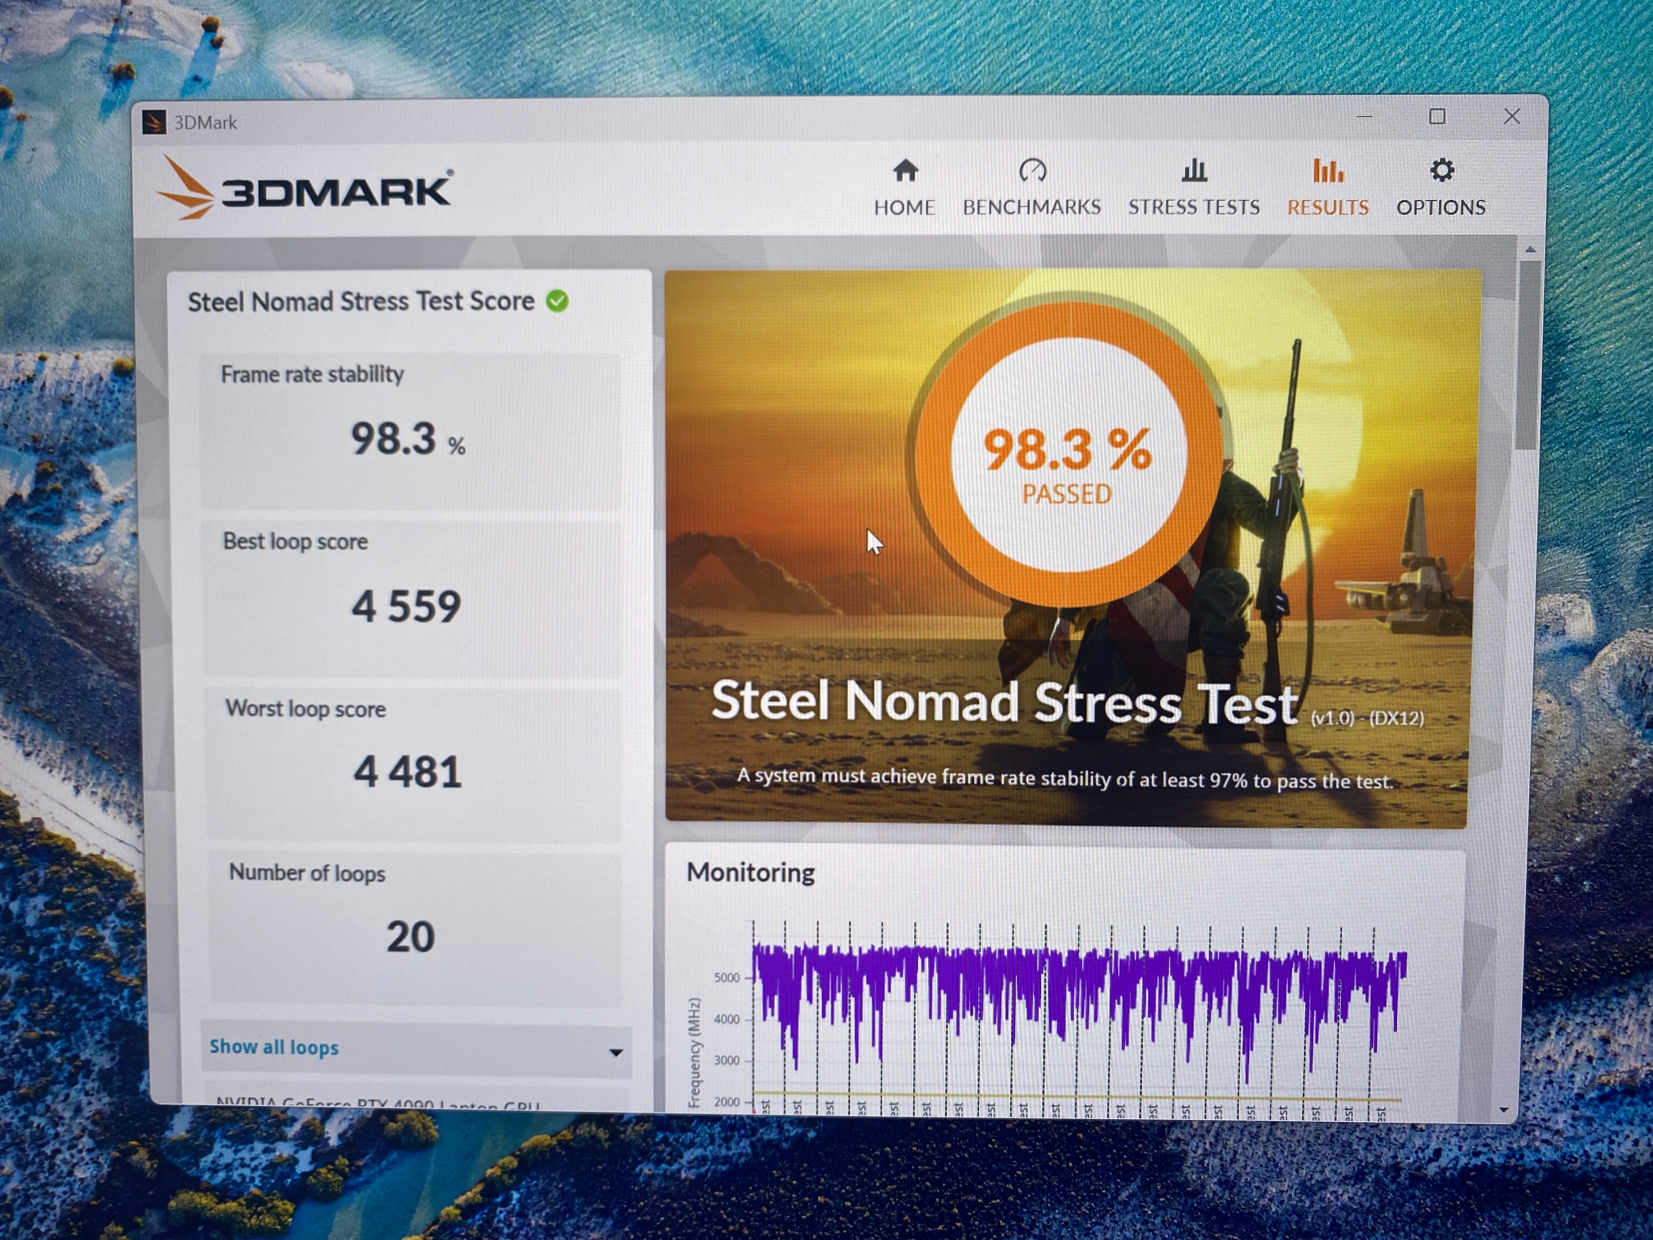Go to the Home section

click(x=904, y=187)
